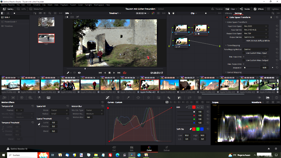Toggle the Effects panel button

pyautogui.click(x=259, y=9)
